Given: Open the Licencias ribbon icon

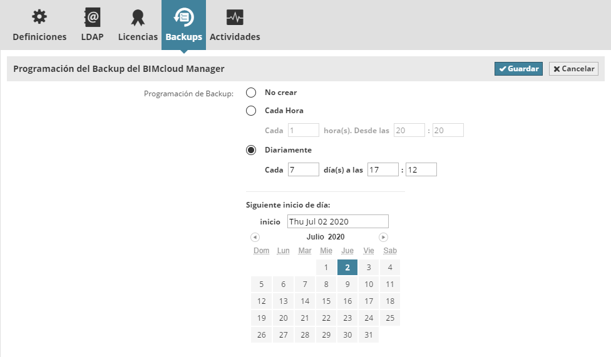Looking at the screenshot, I should (138, 18).
